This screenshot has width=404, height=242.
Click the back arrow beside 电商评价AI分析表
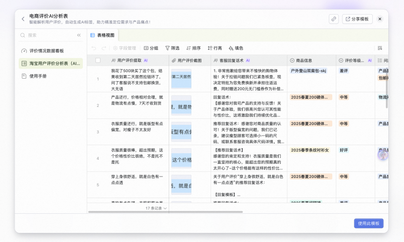click(23, 19)
